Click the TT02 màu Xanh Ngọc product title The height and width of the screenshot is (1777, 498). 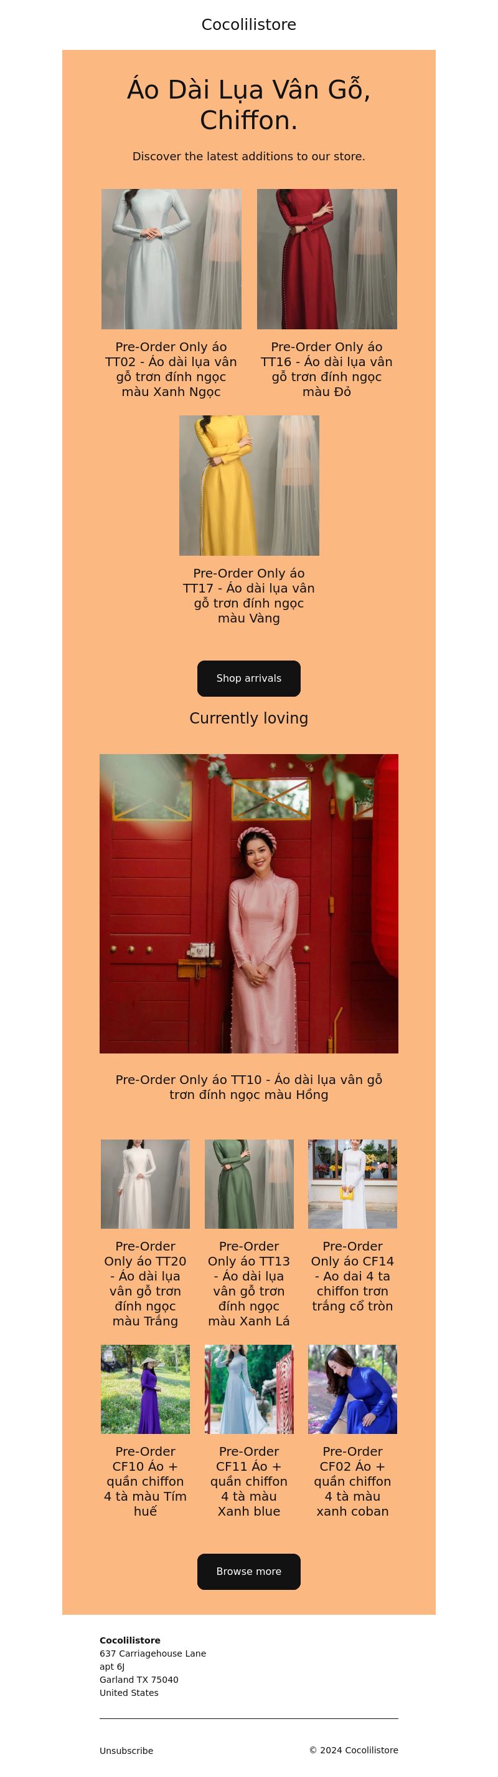171,369
